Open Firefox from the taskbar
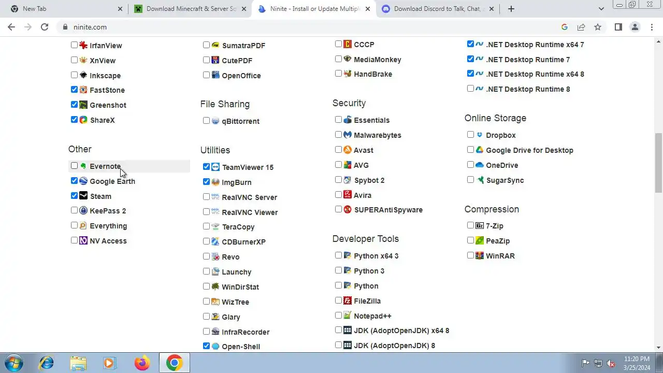The width and height of the screenshot is (663, 373). tap(142, 363)
